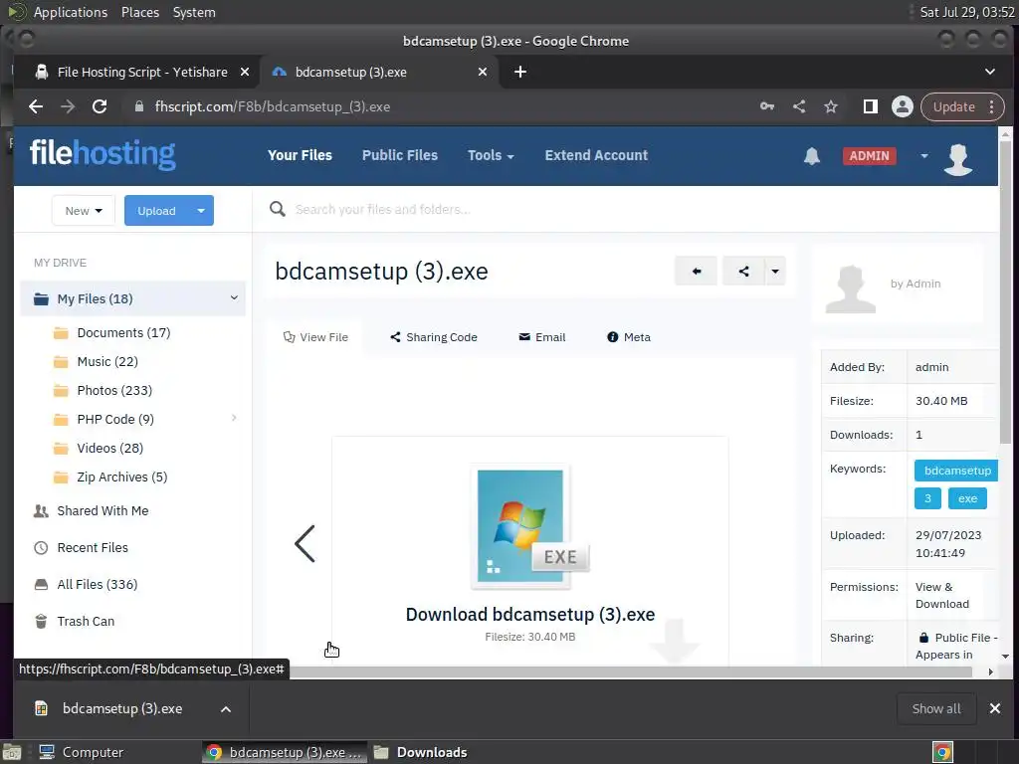Toggle the Chrome side panel icon

point(870,106)
